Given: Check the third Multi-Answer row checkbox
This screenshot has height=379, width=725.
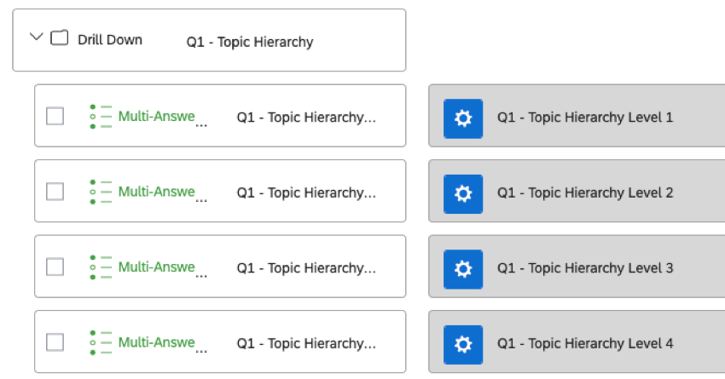Looking at the screenshot, I should tap(55, 267).
